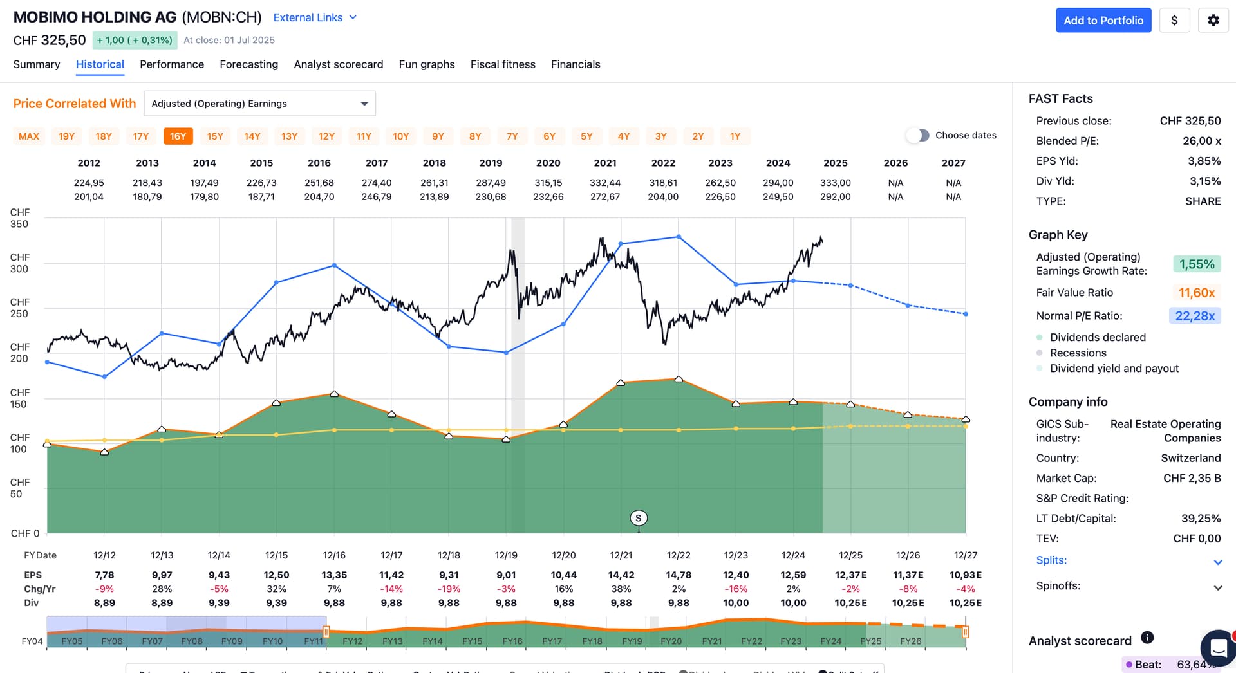Click the Recessions legend dot

(1039, 353)
